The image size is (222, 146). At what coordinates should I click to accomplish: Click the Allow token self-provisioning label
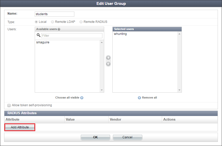click(32, 105)
